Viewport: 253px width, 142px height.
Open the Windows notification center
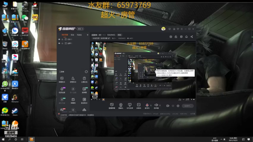coord(249,139)
